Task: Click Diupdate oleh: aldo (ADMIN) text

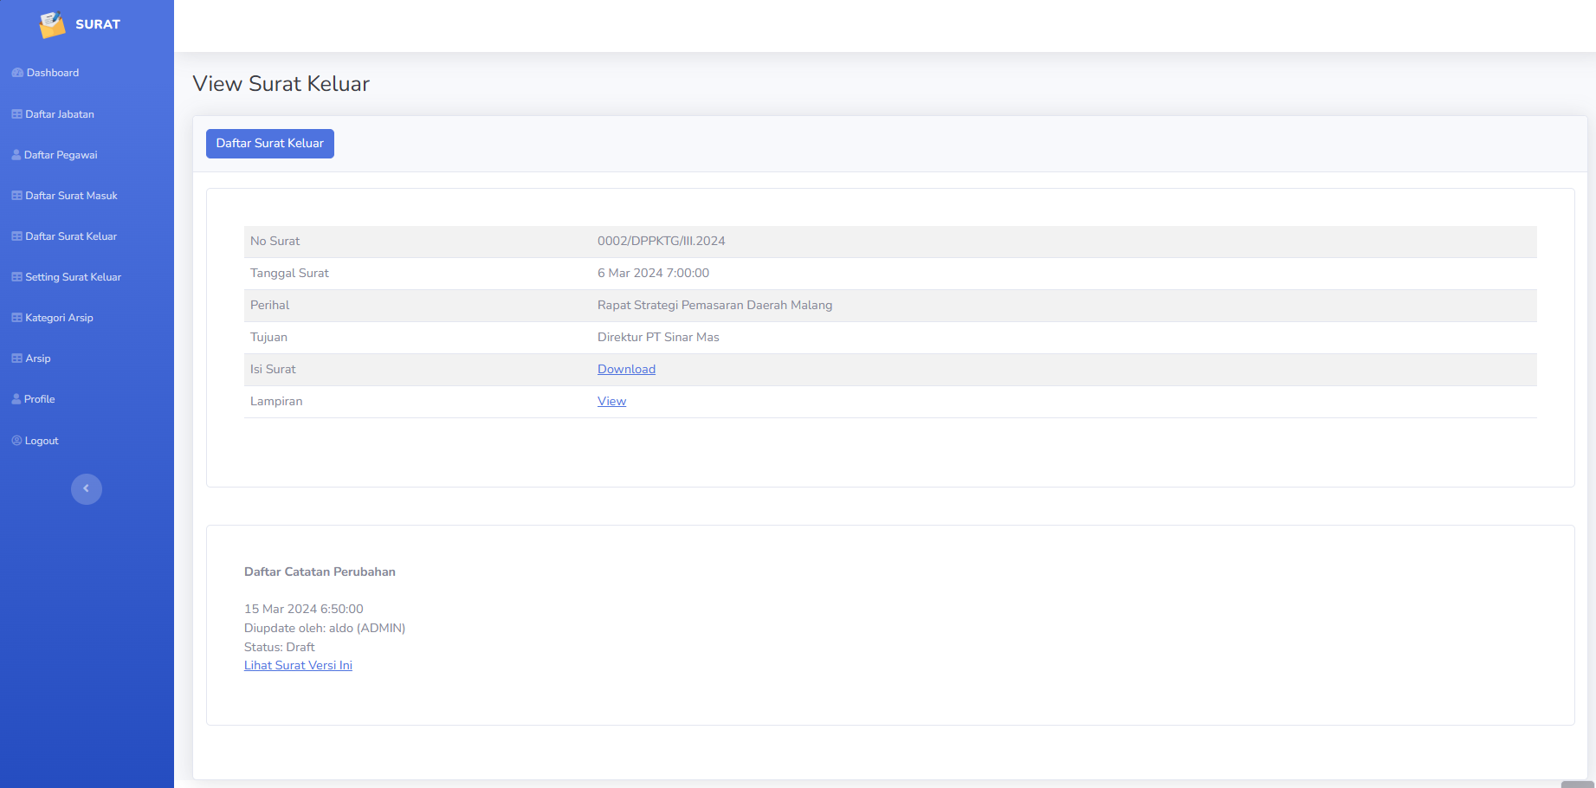Action: (325, 628)
